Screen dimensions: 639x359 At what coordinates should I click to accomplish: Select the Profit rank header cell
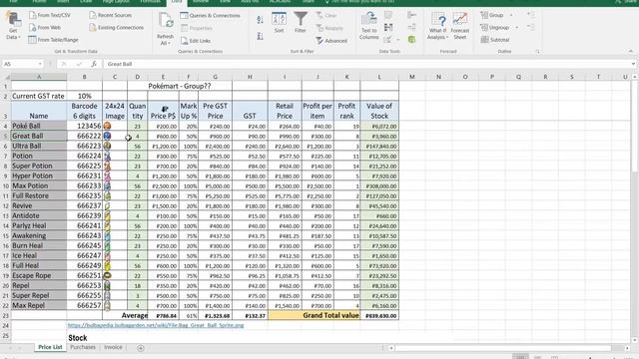(x=346, y=111)
